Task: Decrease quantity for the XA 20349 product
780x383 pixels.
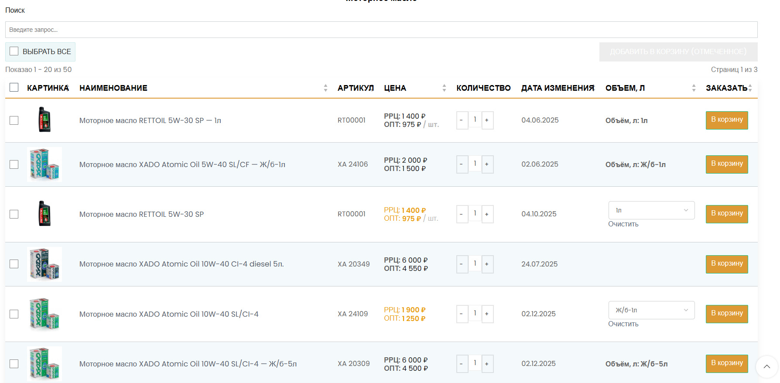Action: pos(462,264)
